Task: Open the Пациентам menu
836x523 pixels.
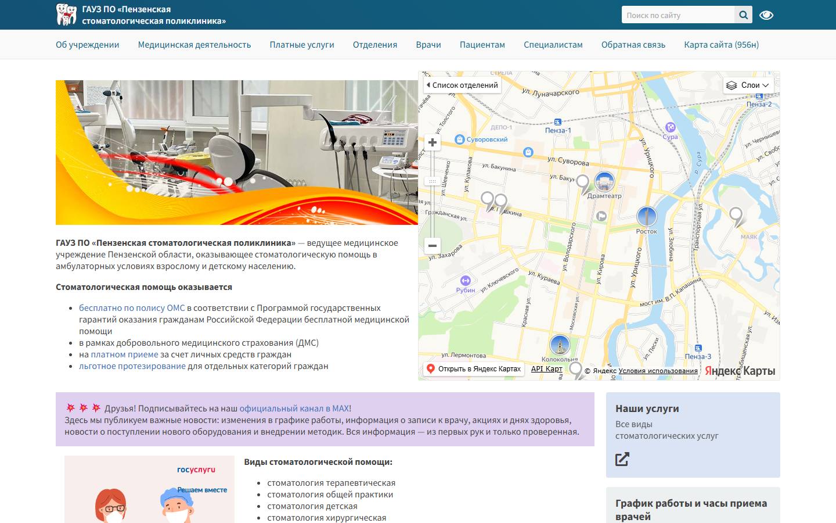Action: point(482,45)
